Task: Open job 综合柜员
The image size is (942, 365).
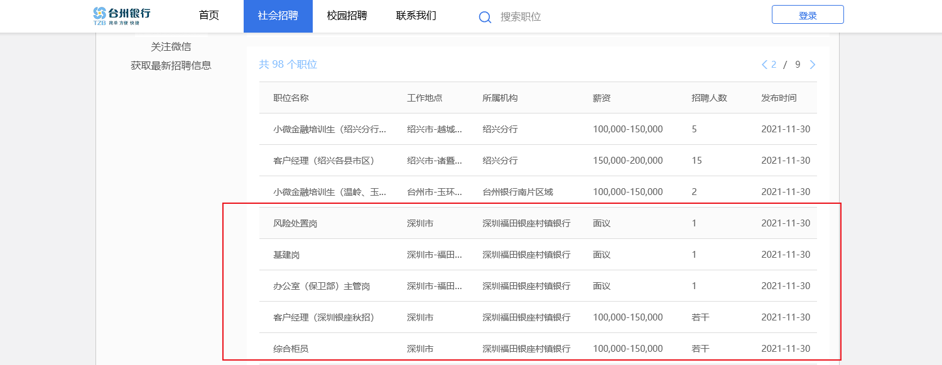Action: pyautogui.click(x=291, y=349)
